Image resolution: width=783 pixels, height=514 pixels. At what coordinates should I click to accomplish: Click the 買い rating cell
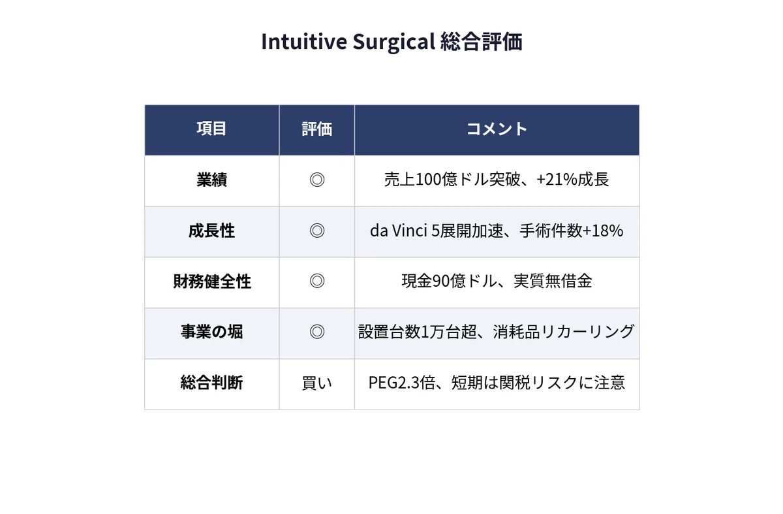(x=317, y=383)
